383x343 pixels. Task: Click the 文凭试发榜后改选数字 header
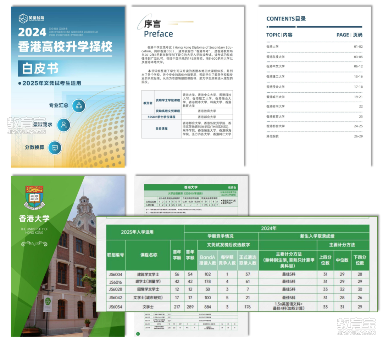click(x=228, y=245)
